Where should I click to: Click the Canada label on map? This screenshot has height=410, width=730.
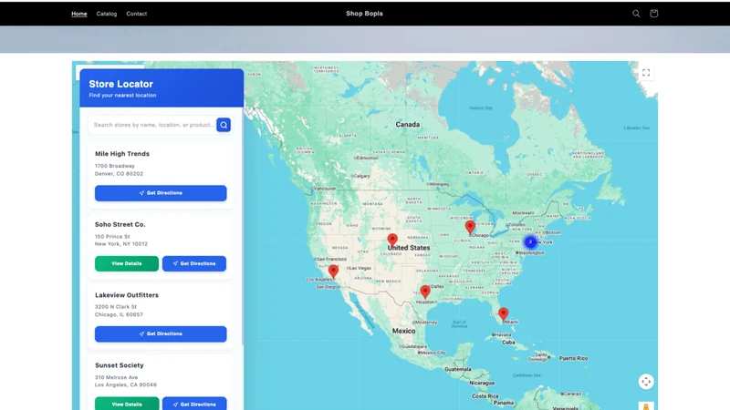[x=407, y=125]
